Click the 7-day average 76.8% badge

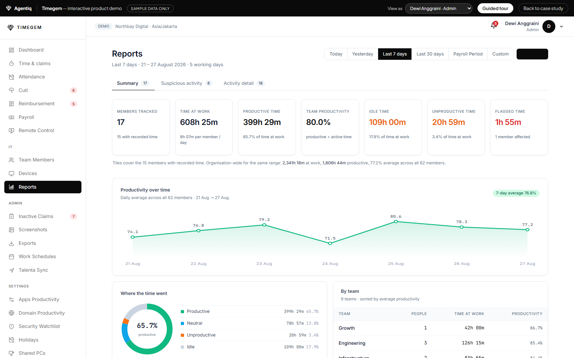coord(516,193)
